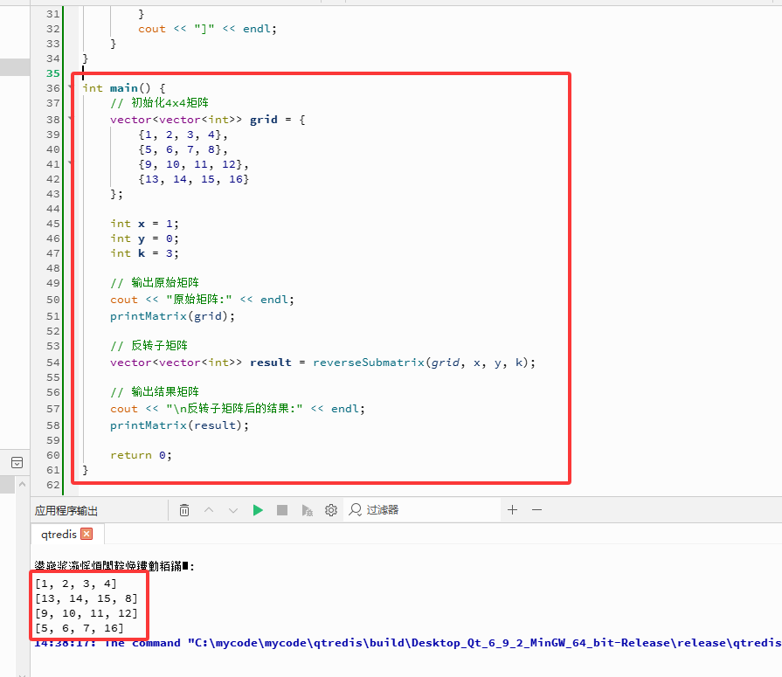Collapse the grid initializer fold at line 38
The height and width of the screenshot is (677, 782).
tap(70, 119)
